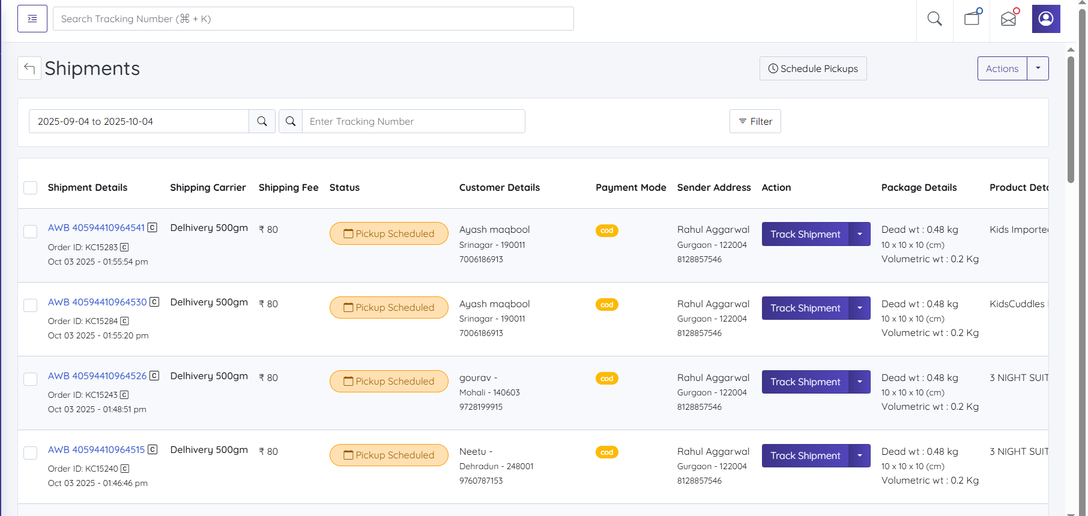Click the Sender Address column header
Image resolution: width=1088 pixels, height=516 pixels.
coord(714,187)
